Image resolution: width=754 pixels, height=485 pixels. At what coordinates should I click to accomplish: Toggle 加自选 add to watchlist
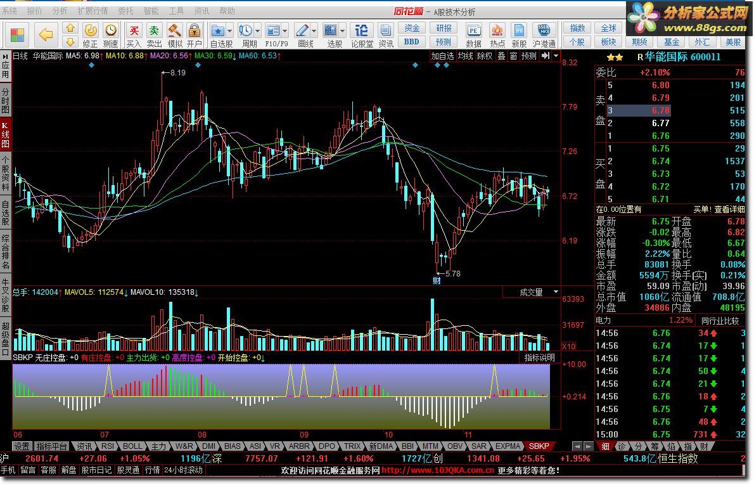tap(442, 56)
